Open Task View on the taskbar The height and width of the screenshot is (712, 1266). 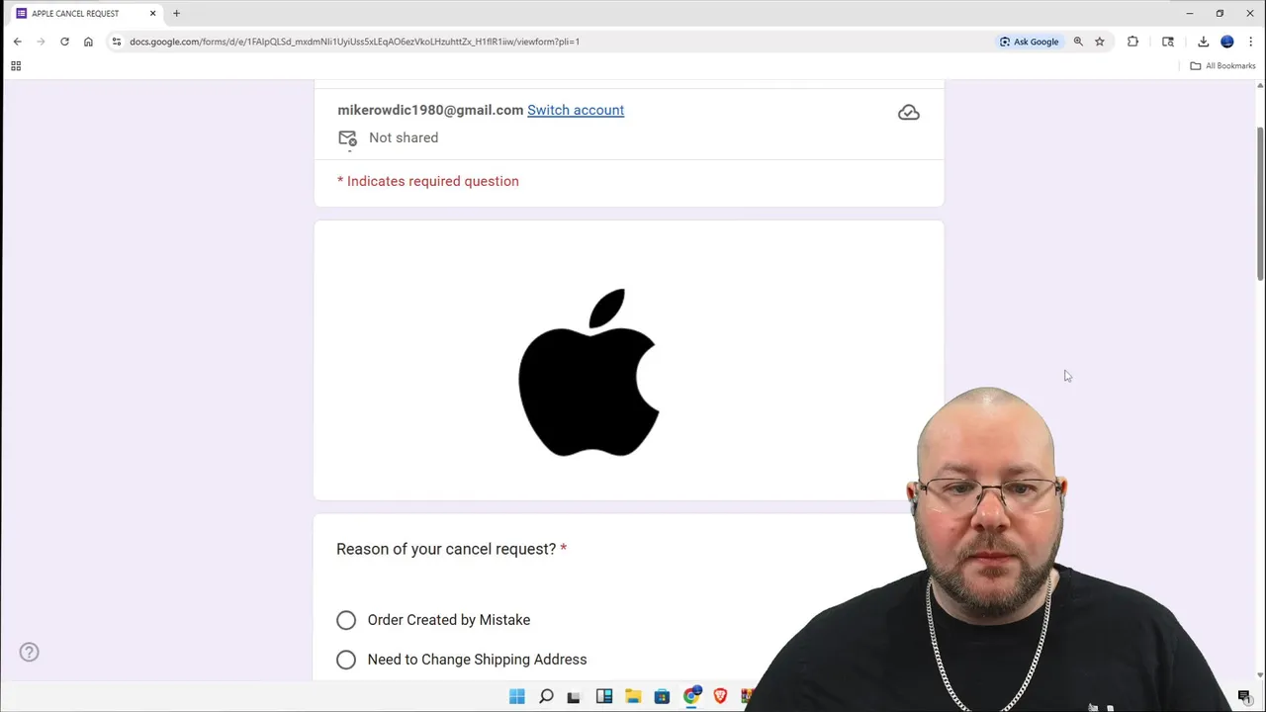pyautogui.click(x=574, y=696)
